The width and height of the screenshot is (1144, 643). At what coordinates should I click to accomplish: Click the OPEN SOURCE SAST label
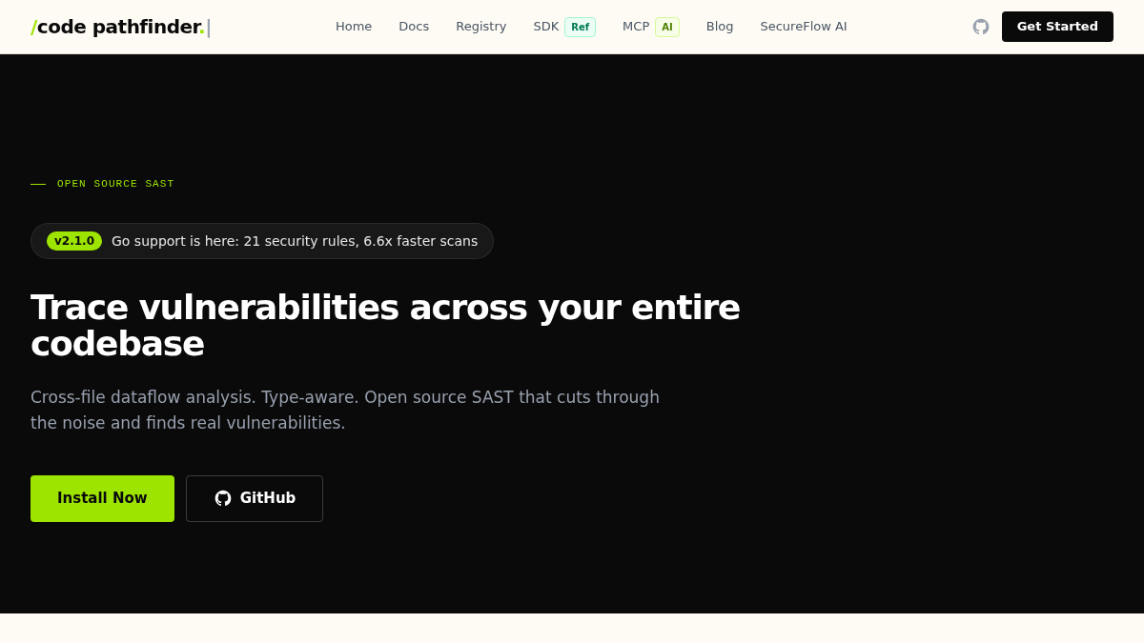[115, 184]
